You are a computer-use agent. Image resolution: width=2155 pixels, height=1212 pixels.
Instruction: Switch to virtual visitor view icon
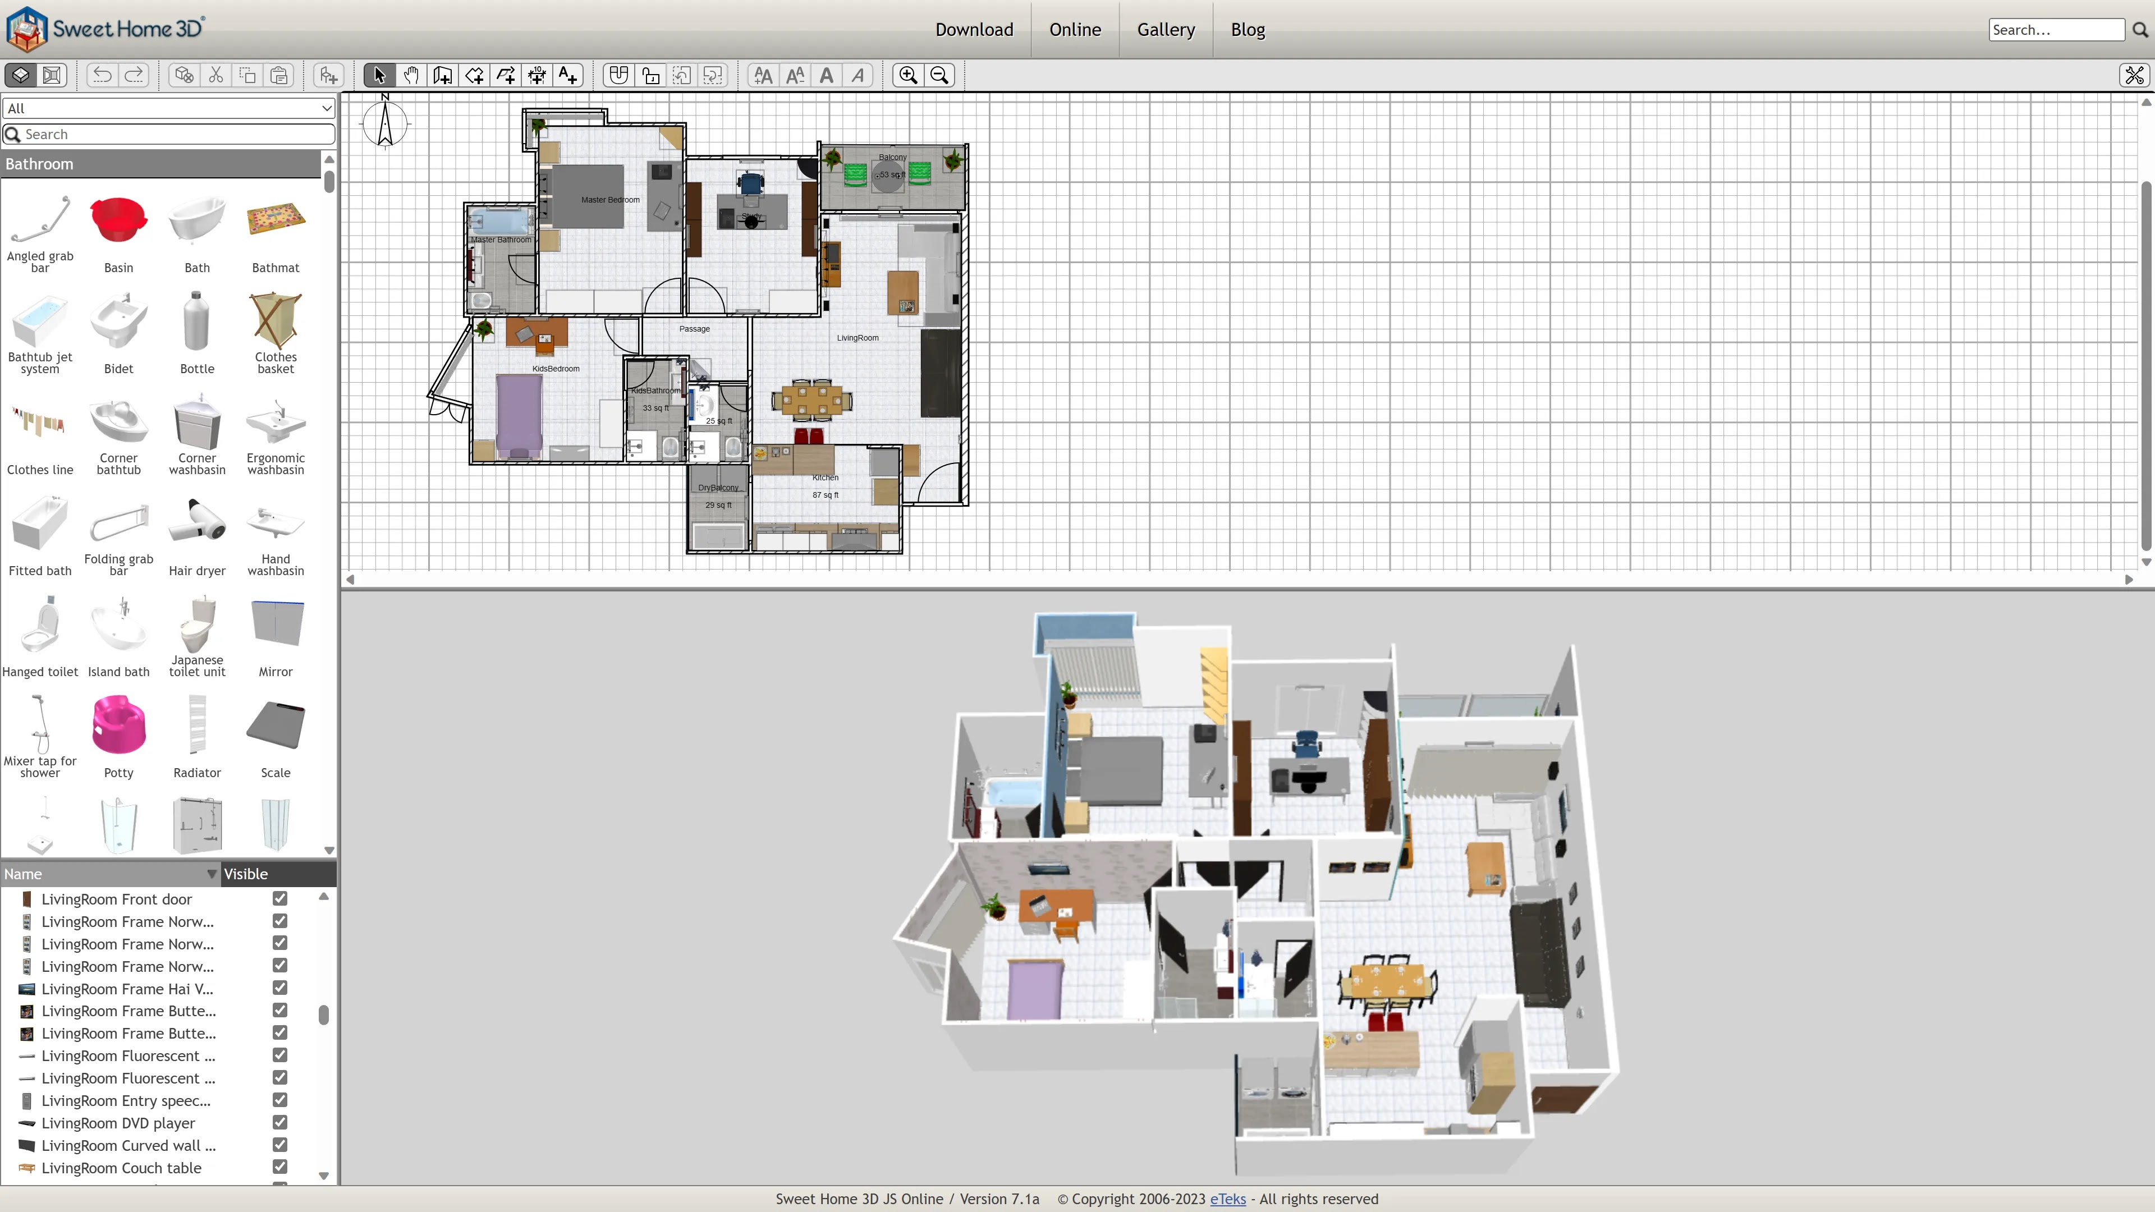coord(52,75)
